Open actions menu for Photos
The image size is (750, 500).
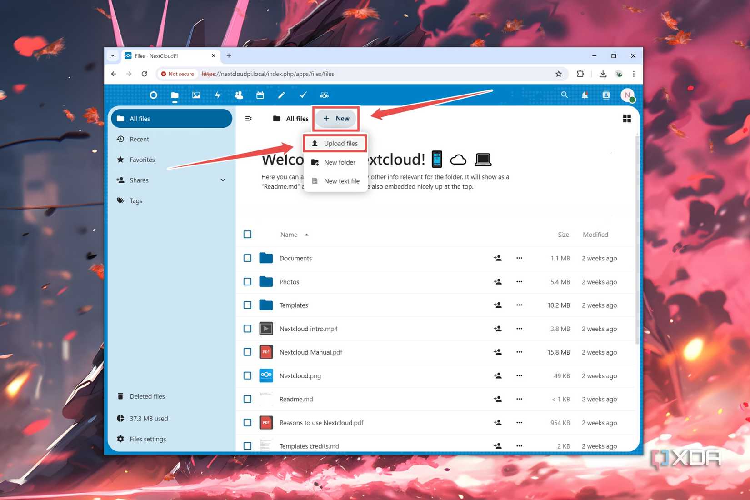(519, 282)
